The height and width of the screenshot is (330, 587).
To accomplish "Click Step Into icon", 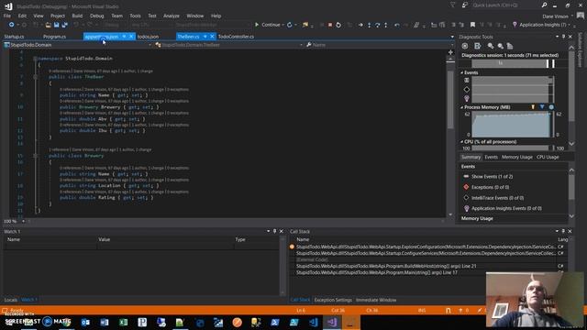I will coord(369,25).
